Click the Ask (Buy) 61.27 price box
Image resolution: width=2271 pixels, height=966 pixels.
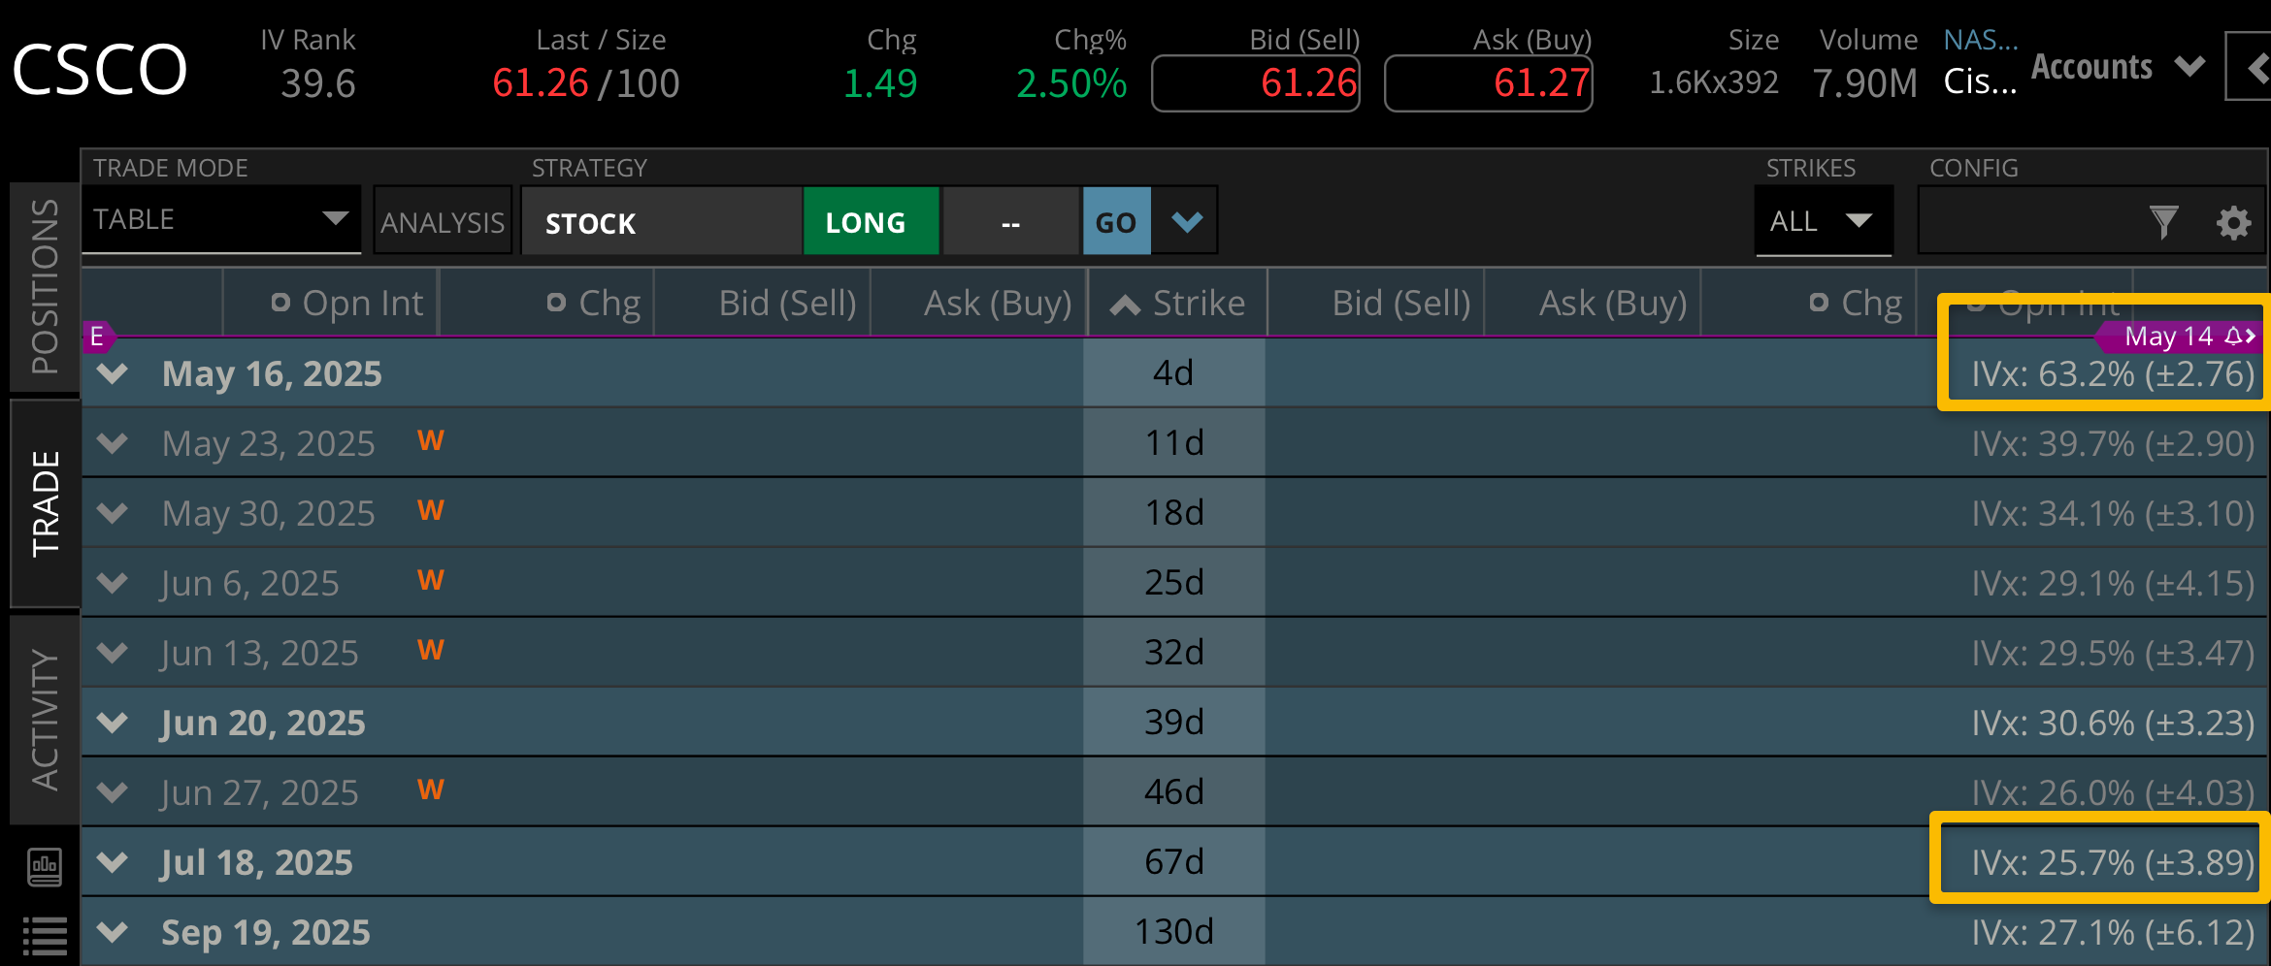point(1488,83)
